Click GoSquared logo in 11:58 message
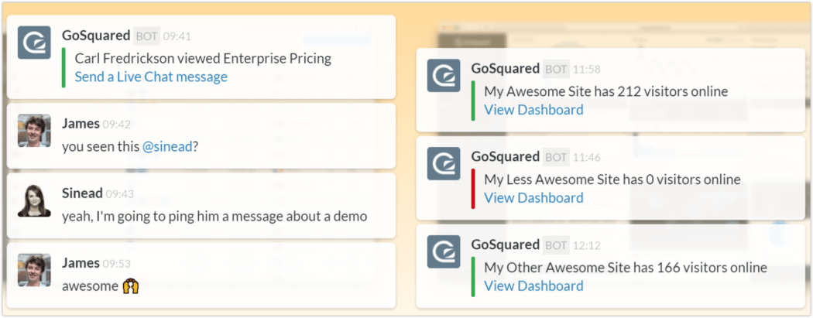Viewport: 813px width, 318px height. click(x=444, y=76)
